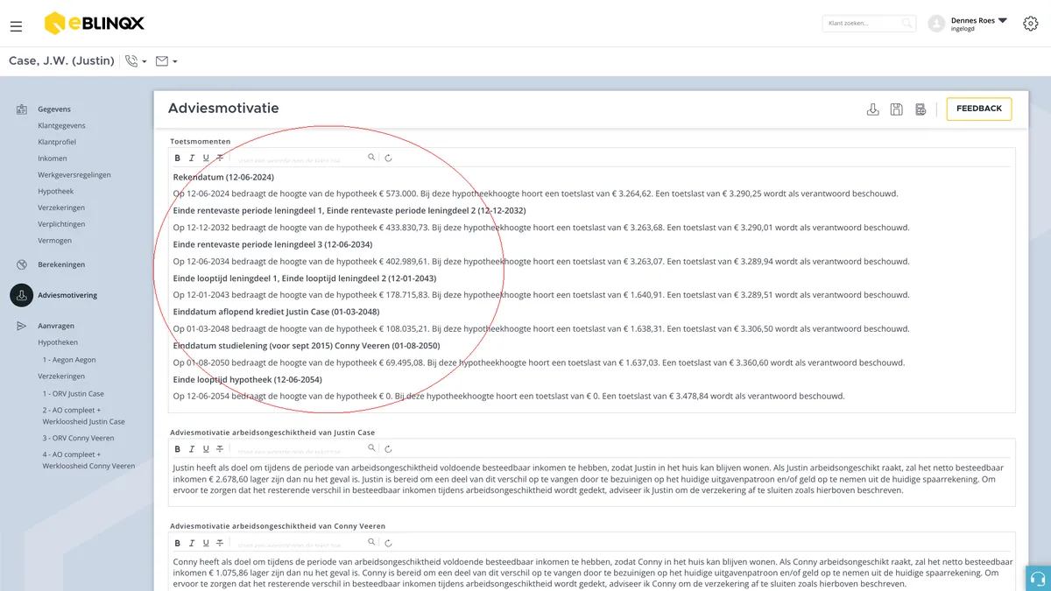1051x591 pixels.
Task: Toggle bold in the Justin Case arbeidsongeschiktheid editor
Action: pyautogui.click(x=178, y=449)
